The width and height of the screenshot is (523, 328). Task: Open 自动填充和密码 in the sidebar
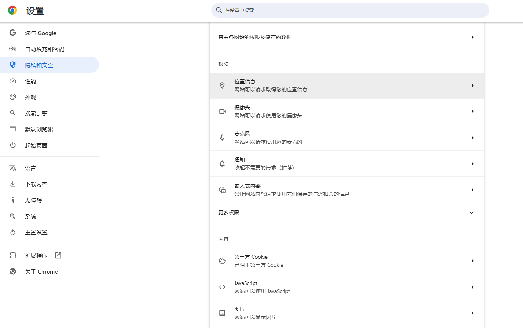coord(49,49)
